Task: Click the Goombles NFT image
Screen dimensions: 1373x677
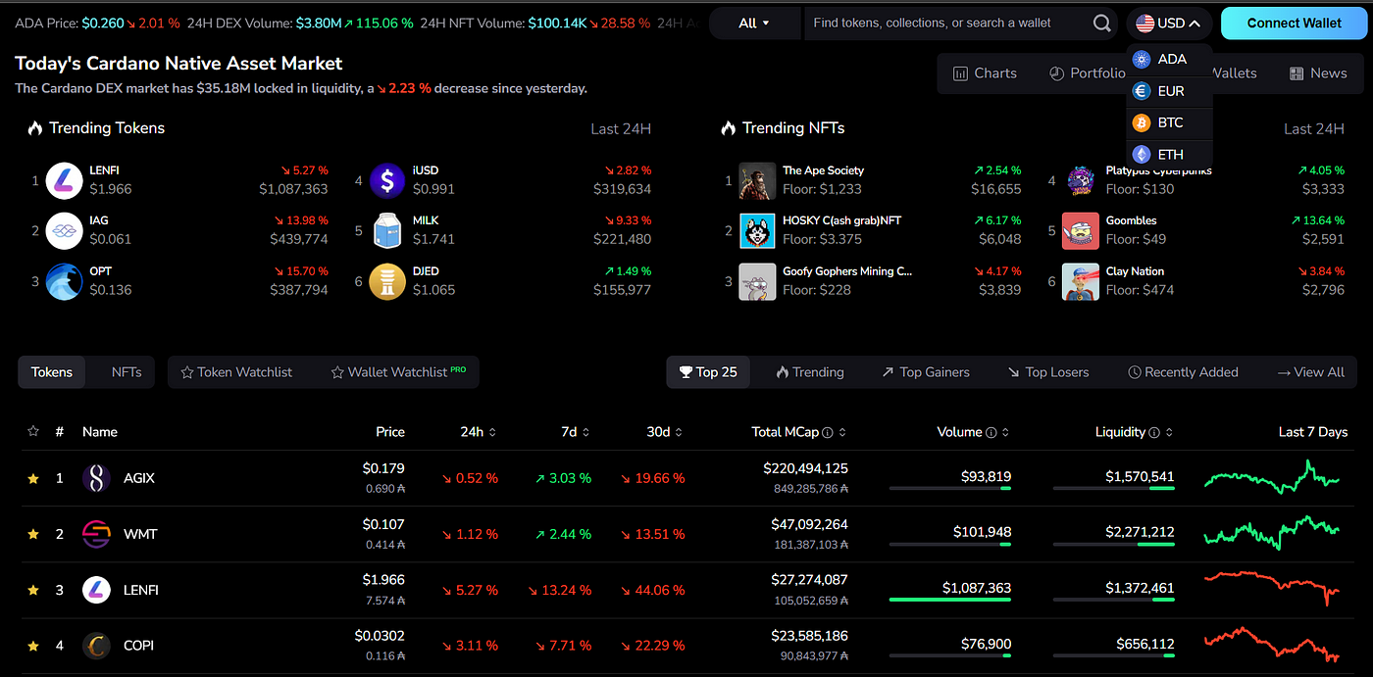Action: (1081, 231)
